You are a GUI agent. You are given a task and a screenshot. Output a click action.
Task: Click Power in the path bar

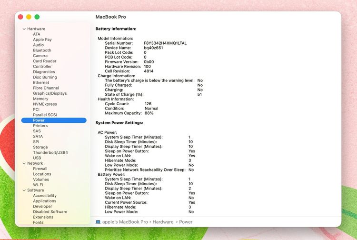pos(186,222)
